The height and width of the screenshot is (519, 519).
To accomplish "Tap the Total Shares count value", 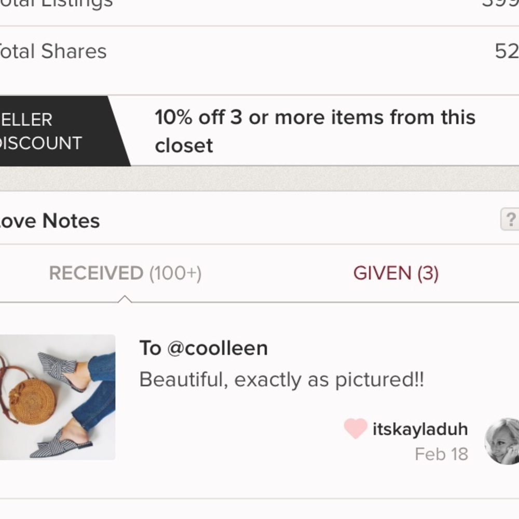I will (507, 51).
